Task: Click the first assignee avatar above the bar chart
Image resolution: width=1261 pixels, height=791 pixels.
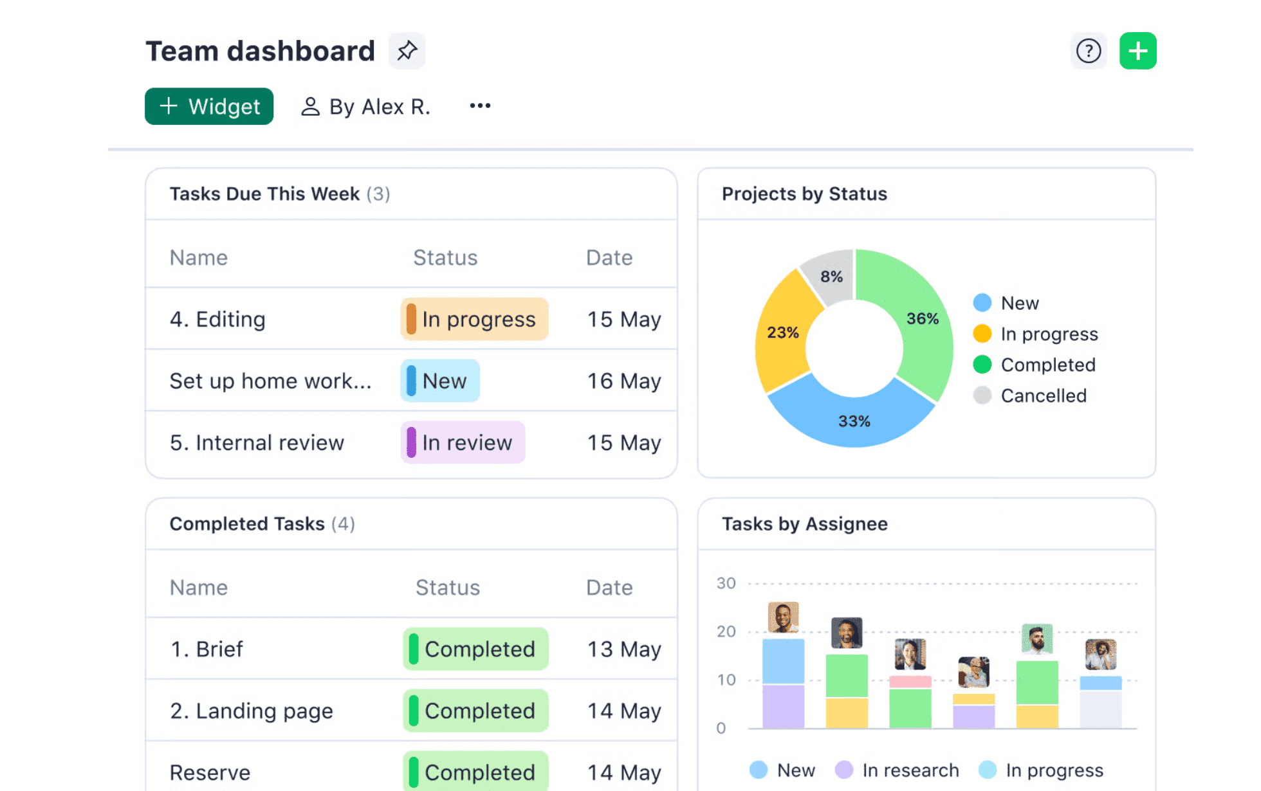Action: click(x=783, y=617)
